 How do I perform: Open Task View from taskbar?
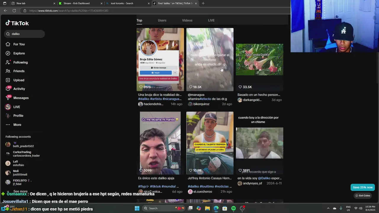point(190,208)
